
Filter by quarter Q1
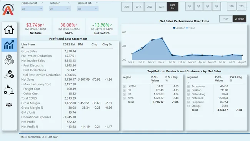tap(189, 7)
